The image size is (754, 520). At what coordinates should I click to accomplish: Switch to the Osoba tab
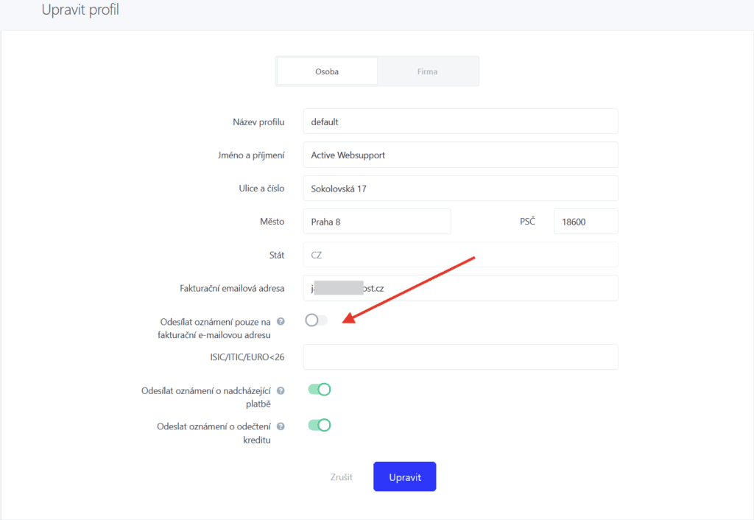click(327, 71)
